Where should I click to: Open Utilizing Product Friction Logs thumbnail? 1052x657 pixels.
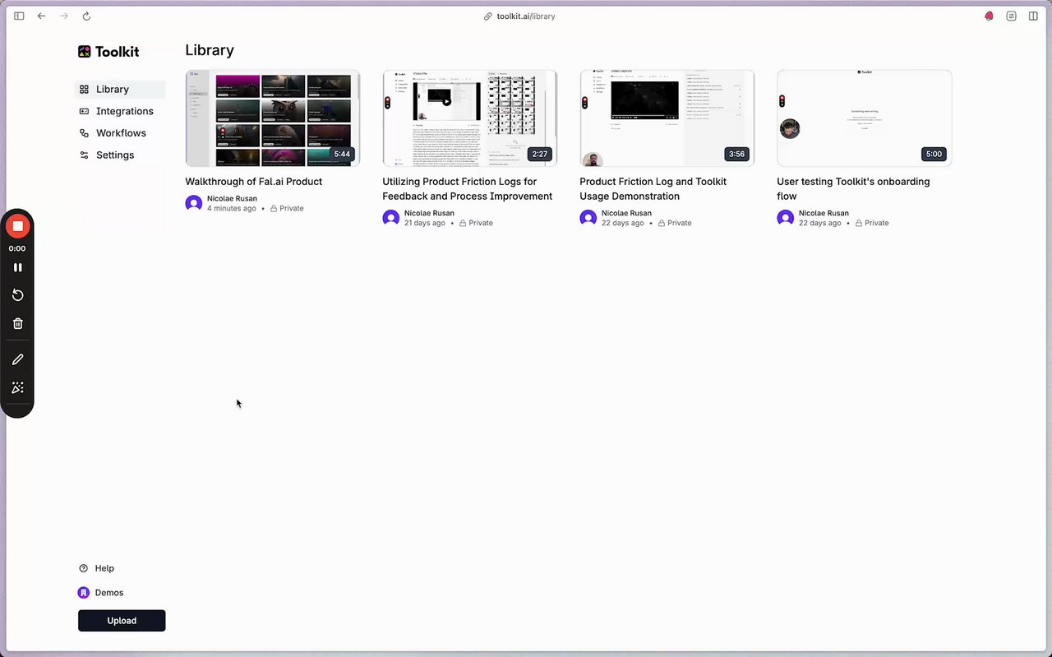click(x=470, y=118)
